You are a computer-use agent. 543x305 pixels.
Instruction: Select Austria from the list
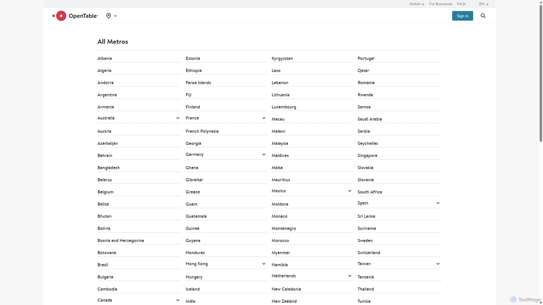pyautogui.click(x=104, y=131)
